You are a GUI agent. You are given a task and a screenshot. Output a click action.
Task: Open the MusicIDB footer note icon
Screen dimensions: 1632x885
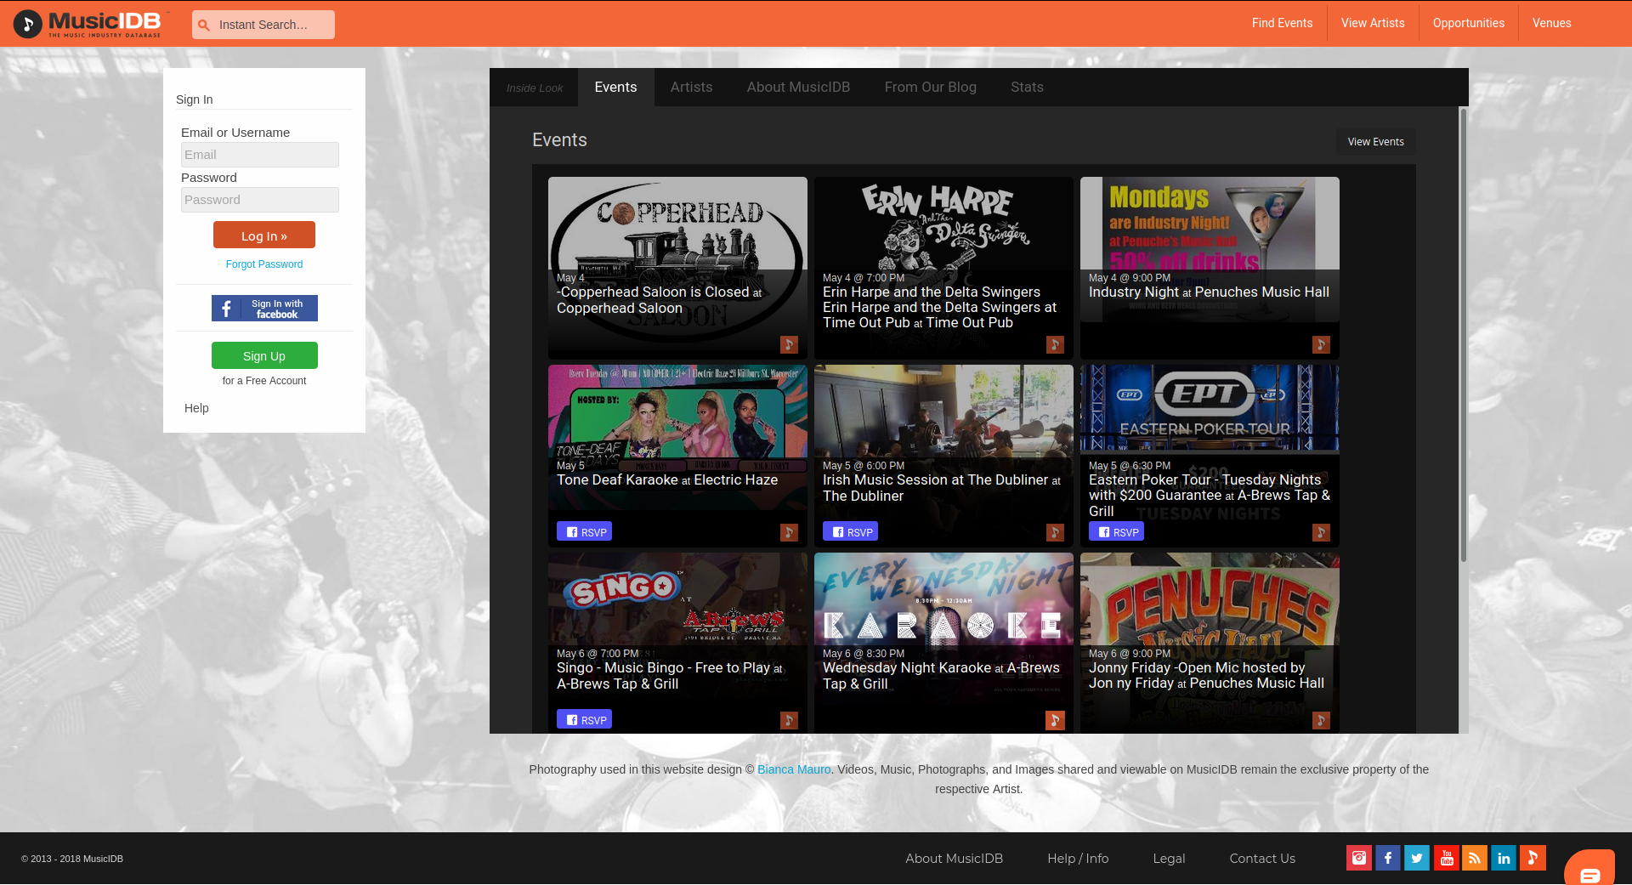[x=1533, y=858]
